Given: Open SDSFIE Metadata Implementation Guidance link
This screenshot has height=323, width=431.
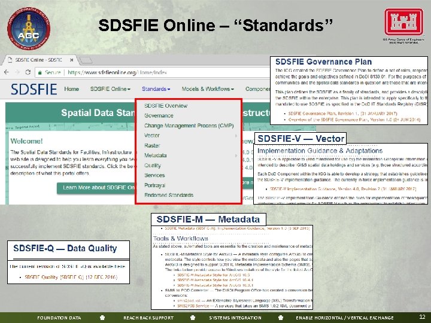Looking at the screenshot, I should tap(237, 228).
